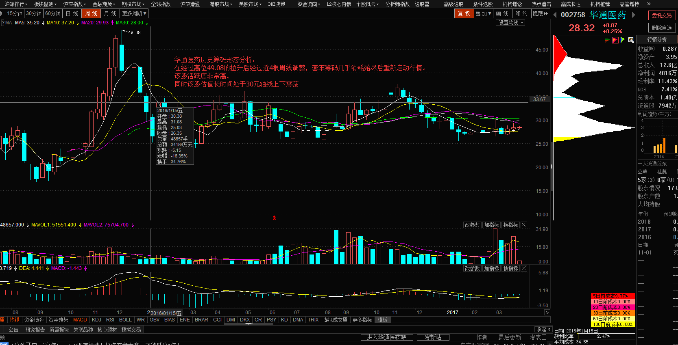Viewport: 678px width, 345px height.
Task: Click 改参数 in volume panel
Action: coord(472,225)
